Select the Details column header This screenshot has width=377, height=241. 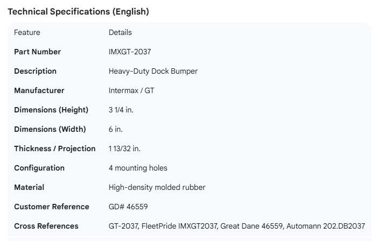click(x=120, y=32)
